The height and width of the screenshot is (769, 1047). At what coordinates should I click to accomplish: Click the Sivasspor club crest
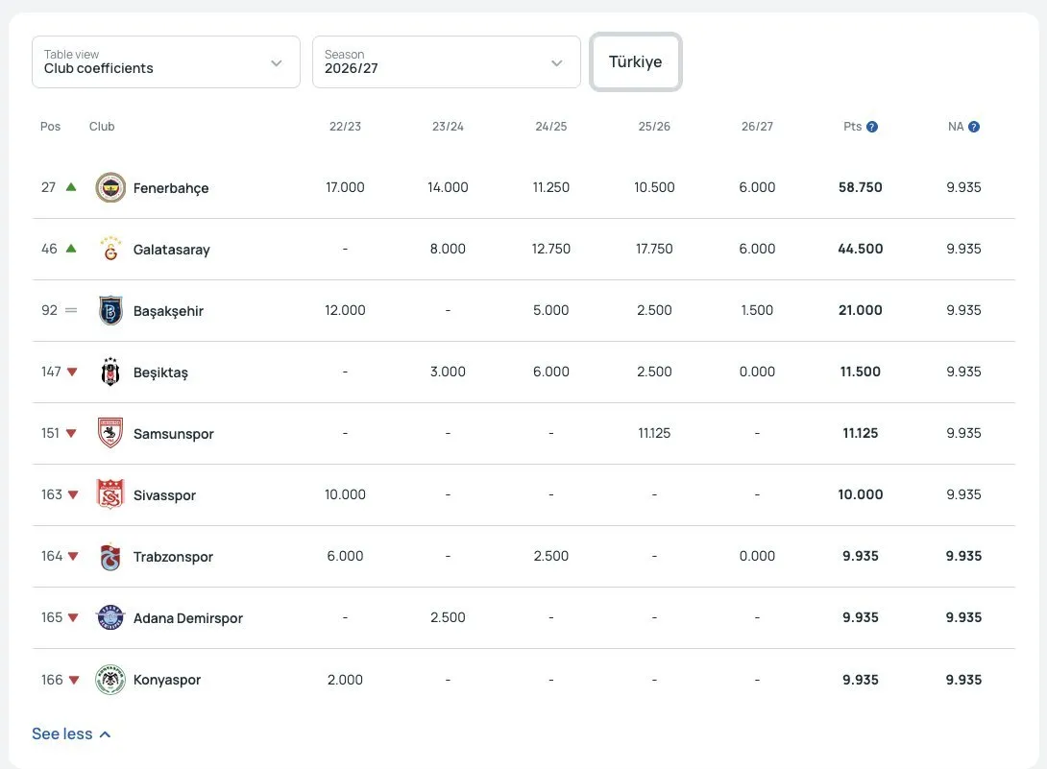point(110,494)
